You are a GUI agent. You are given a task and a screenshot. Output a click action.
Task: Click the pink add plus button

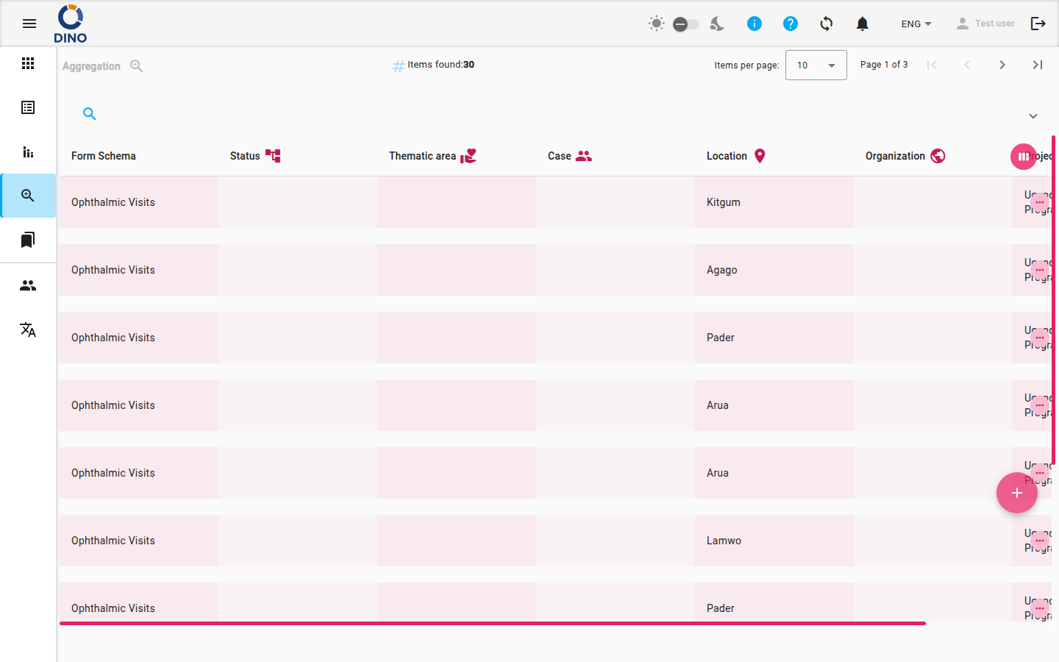click(1017, 493)
